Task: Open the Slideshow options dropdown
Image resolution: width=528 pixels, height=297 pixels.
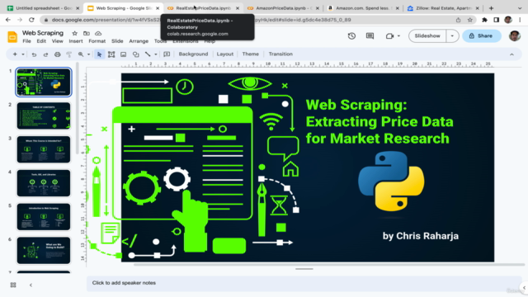Action: [452, 35]
